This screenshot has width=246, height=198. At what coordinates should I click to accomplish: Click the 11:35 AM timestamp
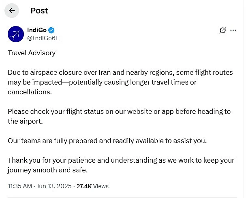tap(19, 186)
